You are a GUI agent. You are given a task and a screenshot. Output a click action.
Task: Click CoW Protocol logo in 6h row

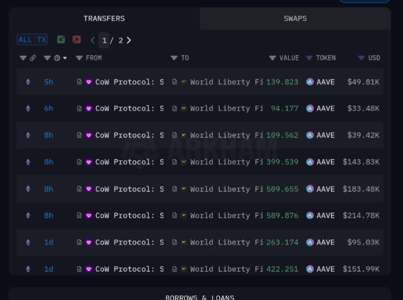click(x=88, y=108)
